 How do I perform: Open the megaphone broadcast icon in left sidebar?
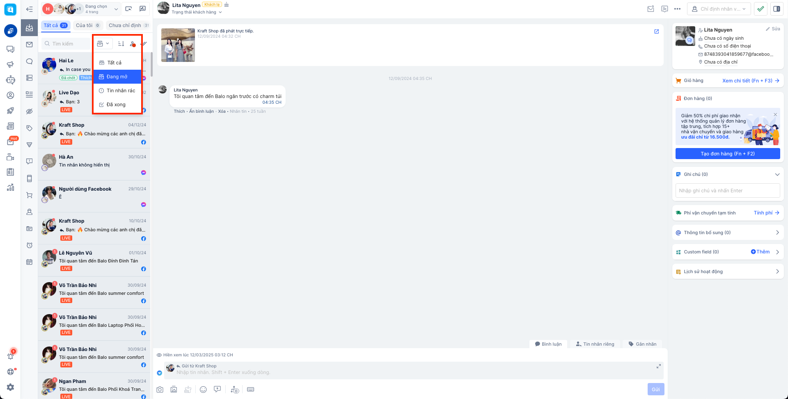point(10,64)
